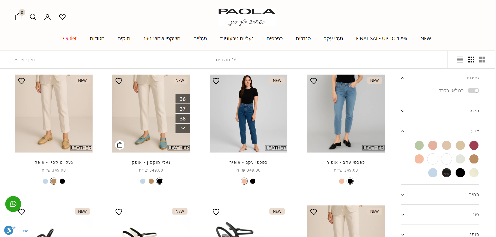The width and height of the screenshot is (496, 237).
Task: Open the user account icon
Action: 47,17
